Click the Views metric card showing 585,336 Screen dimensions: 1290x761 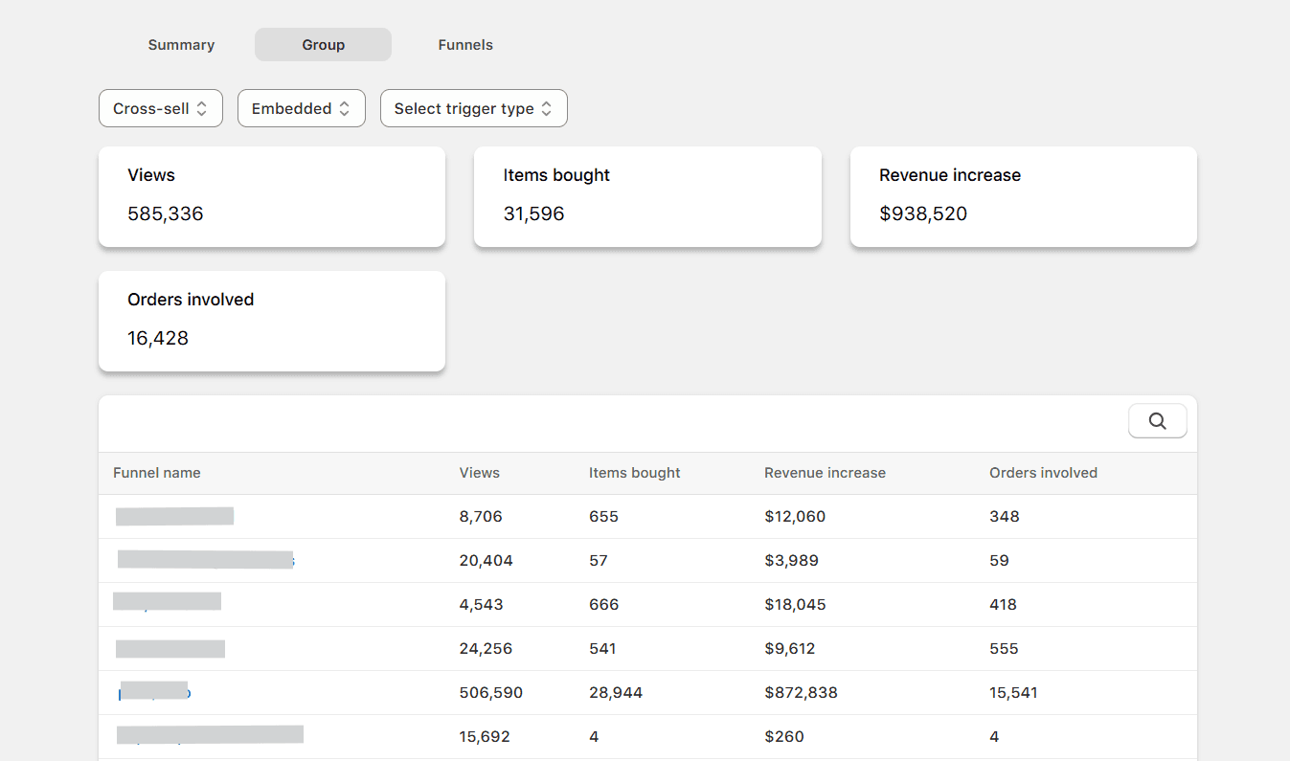(271, 196)
